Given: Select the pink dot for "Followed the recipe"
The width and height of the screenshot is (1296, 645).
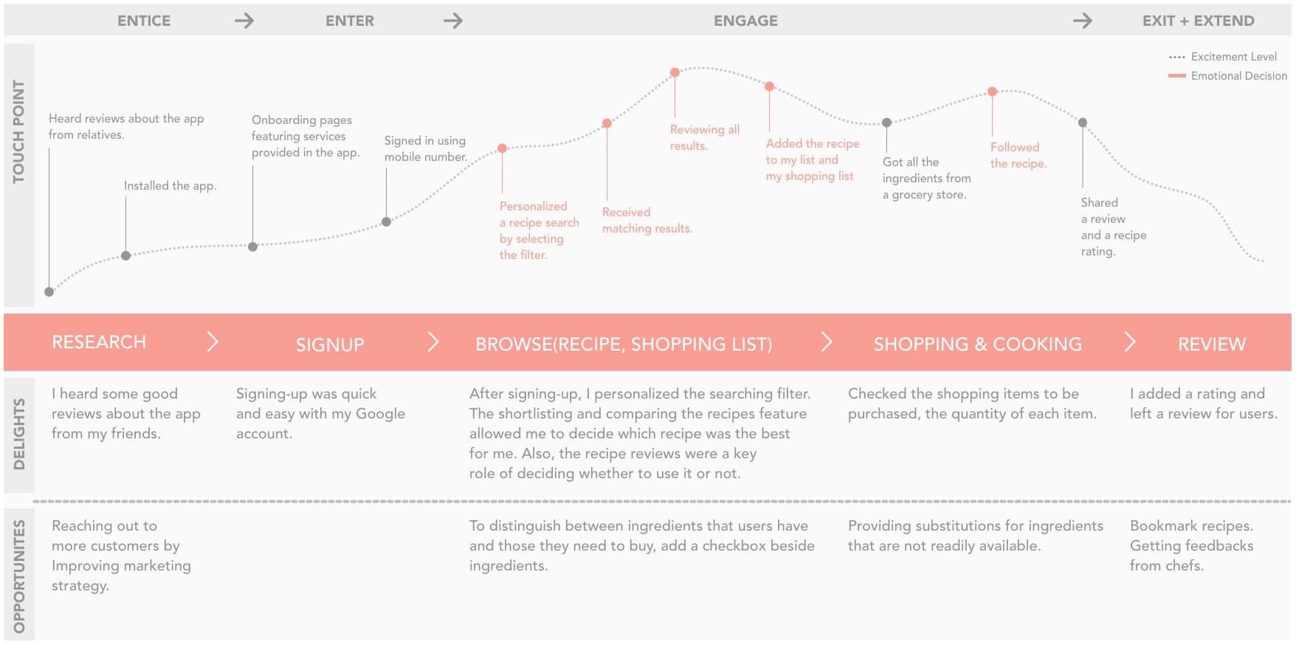Looking at the screenshot, I should coord(992,92).
